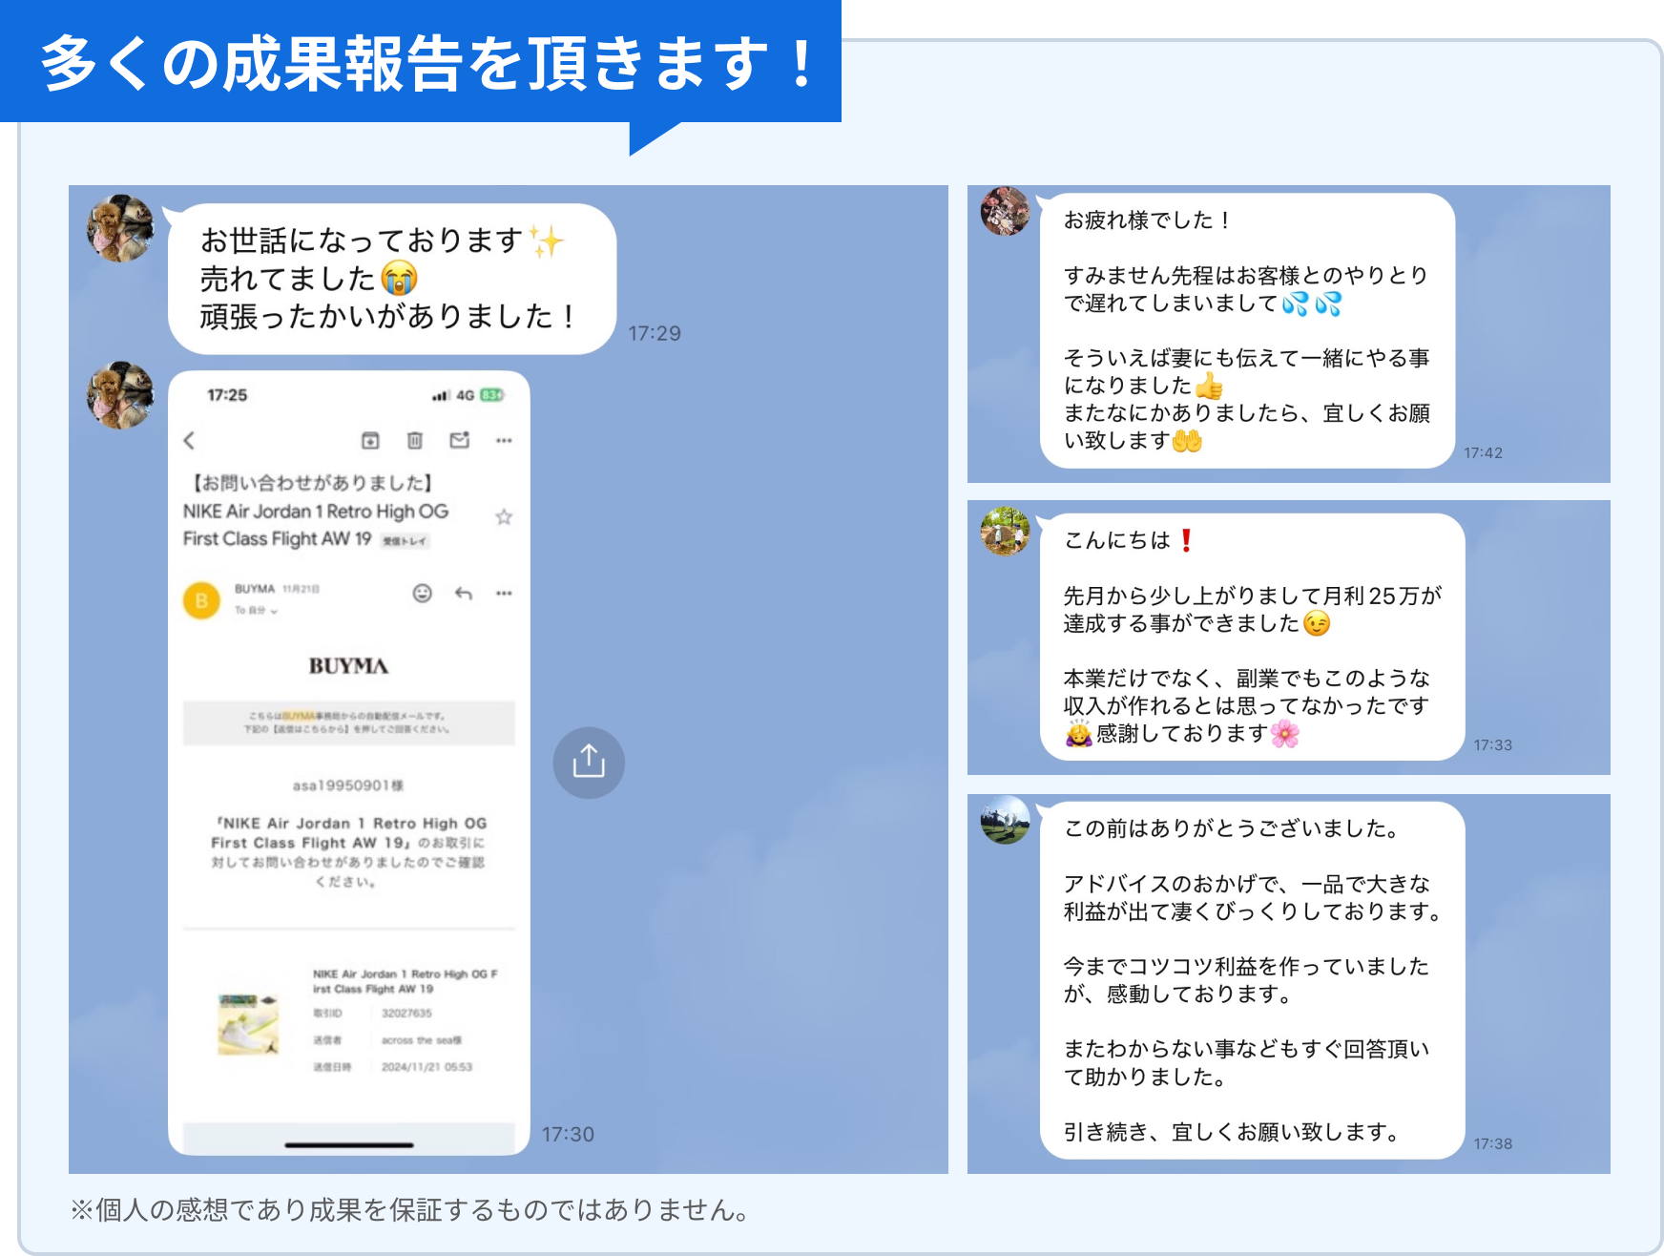The width and height of the screenshot is (1664, 1256).
Task: Click the 受信トレイ inbox label tag
Action: pyautogui.click(x=406, y=541)
